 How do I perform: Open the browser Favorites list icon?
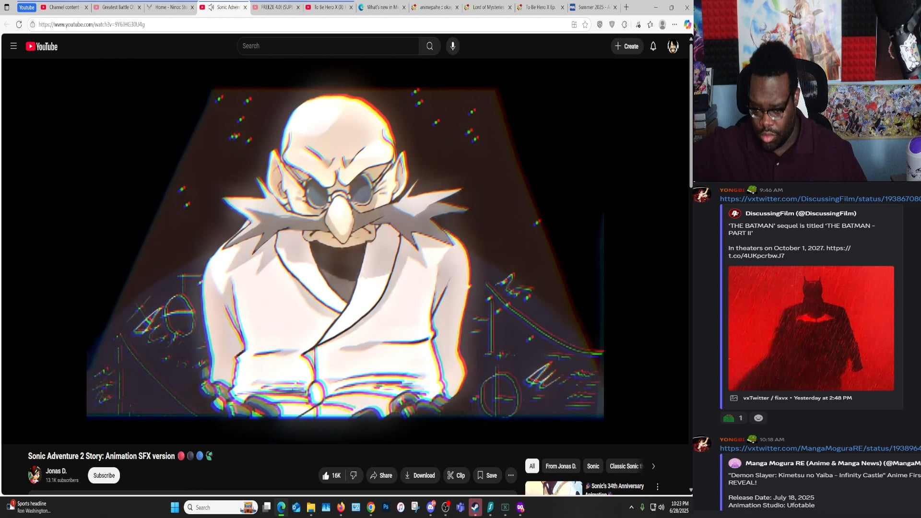[x=650, y=24]
